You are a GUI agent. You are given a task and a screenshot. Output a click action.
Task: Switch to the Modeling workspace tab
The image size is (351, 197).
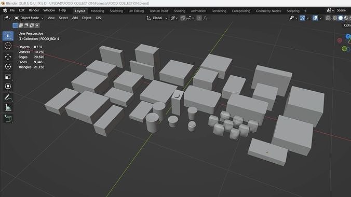coord(98,11)
